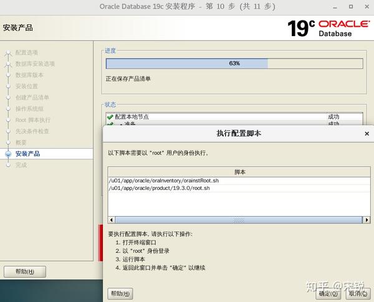
Task: Select the 创建产品清单 step
Action: pyautogui.click(x=32, y=97)
